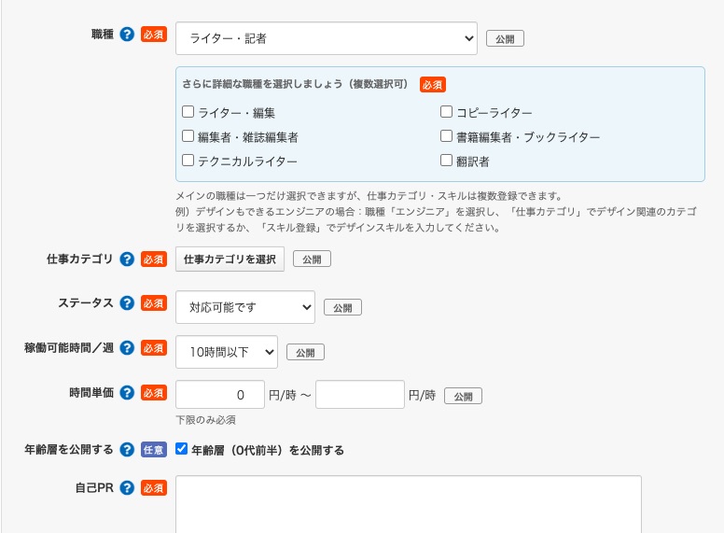The width and height of the screenshot is (724, 533).
Task: Enable the コピーライター checkbox
Action: (x=447, y=112)
